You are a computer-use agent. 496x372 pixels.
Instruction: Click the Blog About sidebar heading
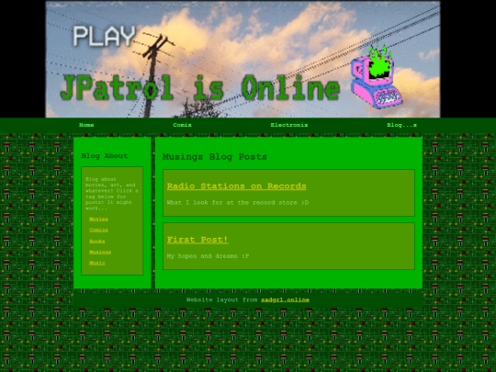click(x=105, y=155)
